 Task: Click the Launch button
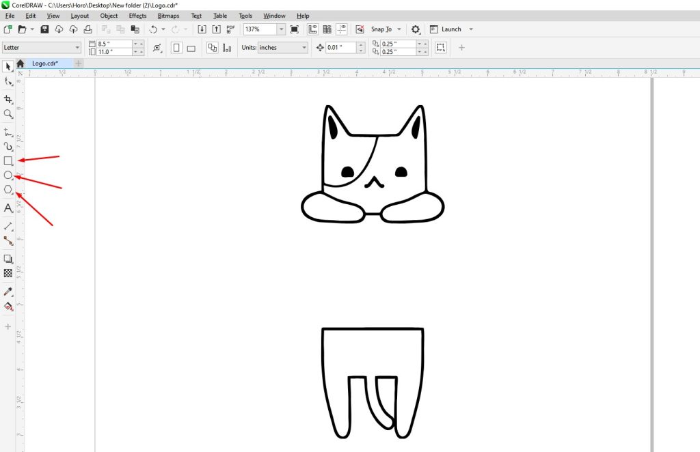pos(450,29)
